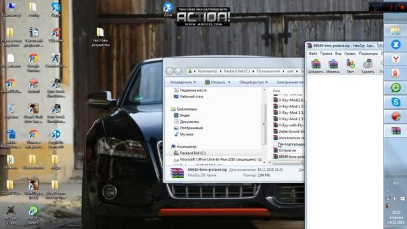The image size is (407, 229).
Task: Select the Остров.rar file
Action: click(x=284, y=150)
